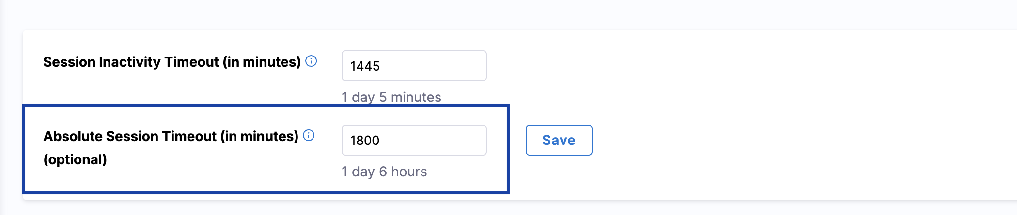This screenshot has width=1017, height=215.
Task: Click the "1 day 5 minutes" helper text
Action: [391, 97]
